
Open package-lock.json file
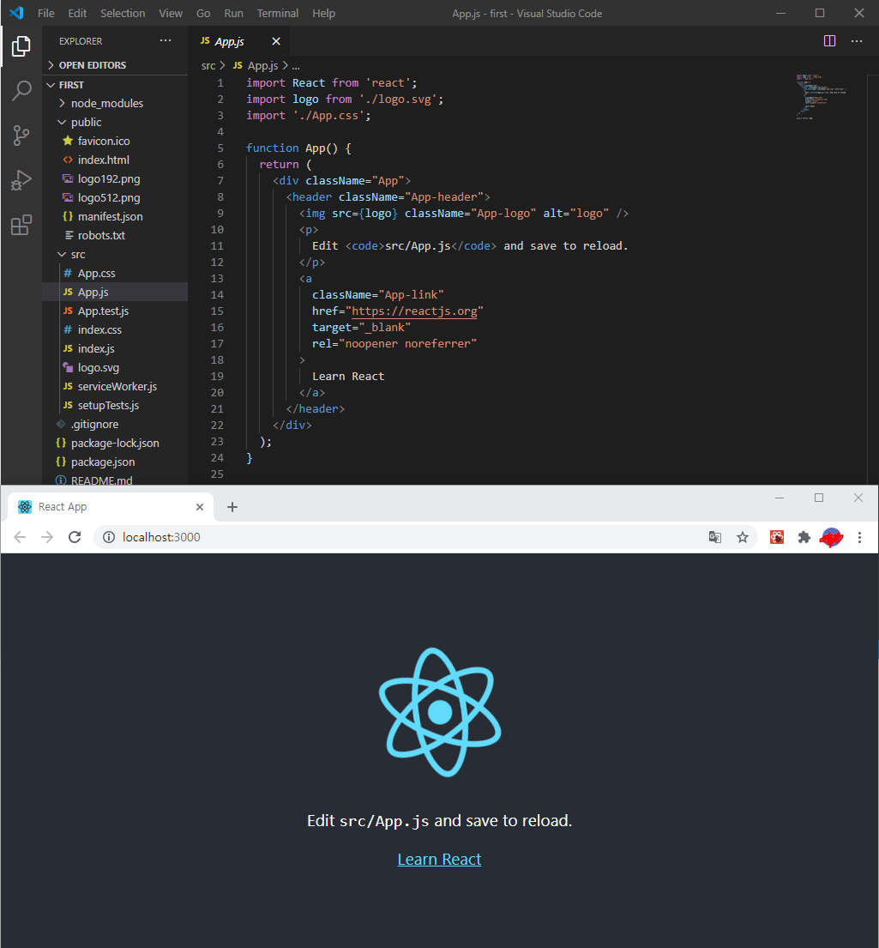click(115, 444)
